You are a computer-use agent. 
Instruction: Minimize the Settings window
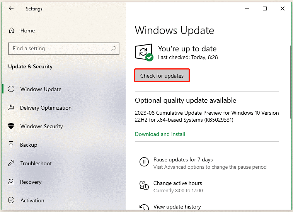(247, 8)
